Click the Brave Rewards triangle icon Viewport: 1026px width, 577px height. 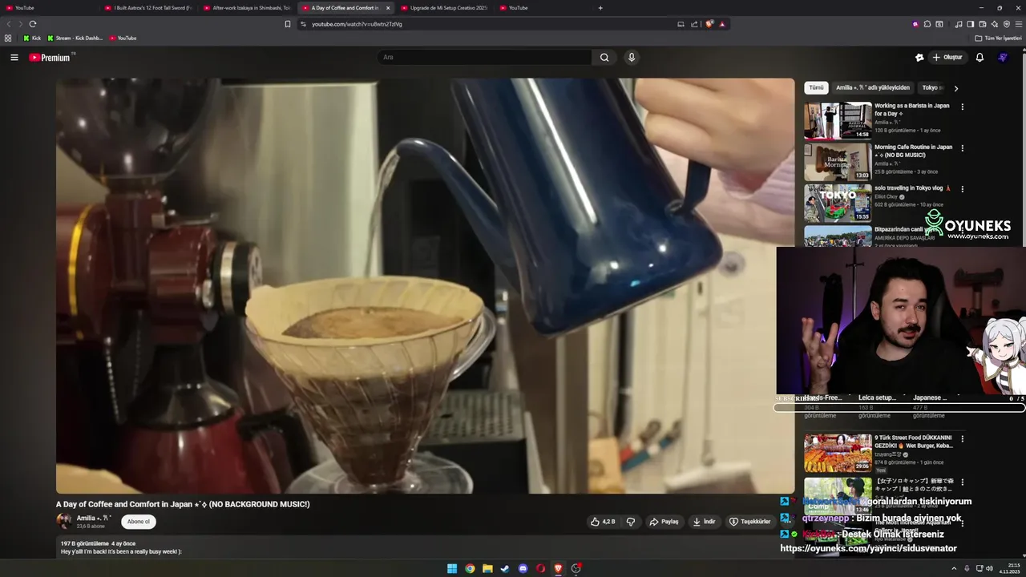(722, 24)
